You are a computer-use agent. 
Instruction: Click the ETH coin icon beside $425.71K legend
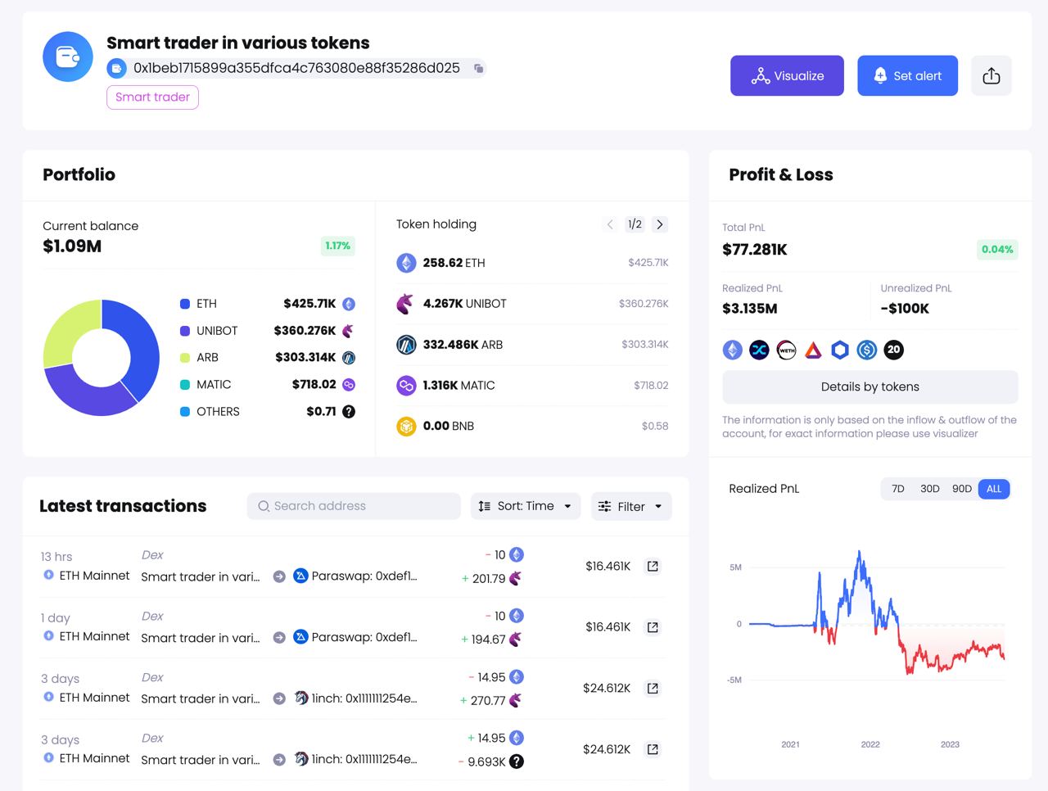coord(349,304)
